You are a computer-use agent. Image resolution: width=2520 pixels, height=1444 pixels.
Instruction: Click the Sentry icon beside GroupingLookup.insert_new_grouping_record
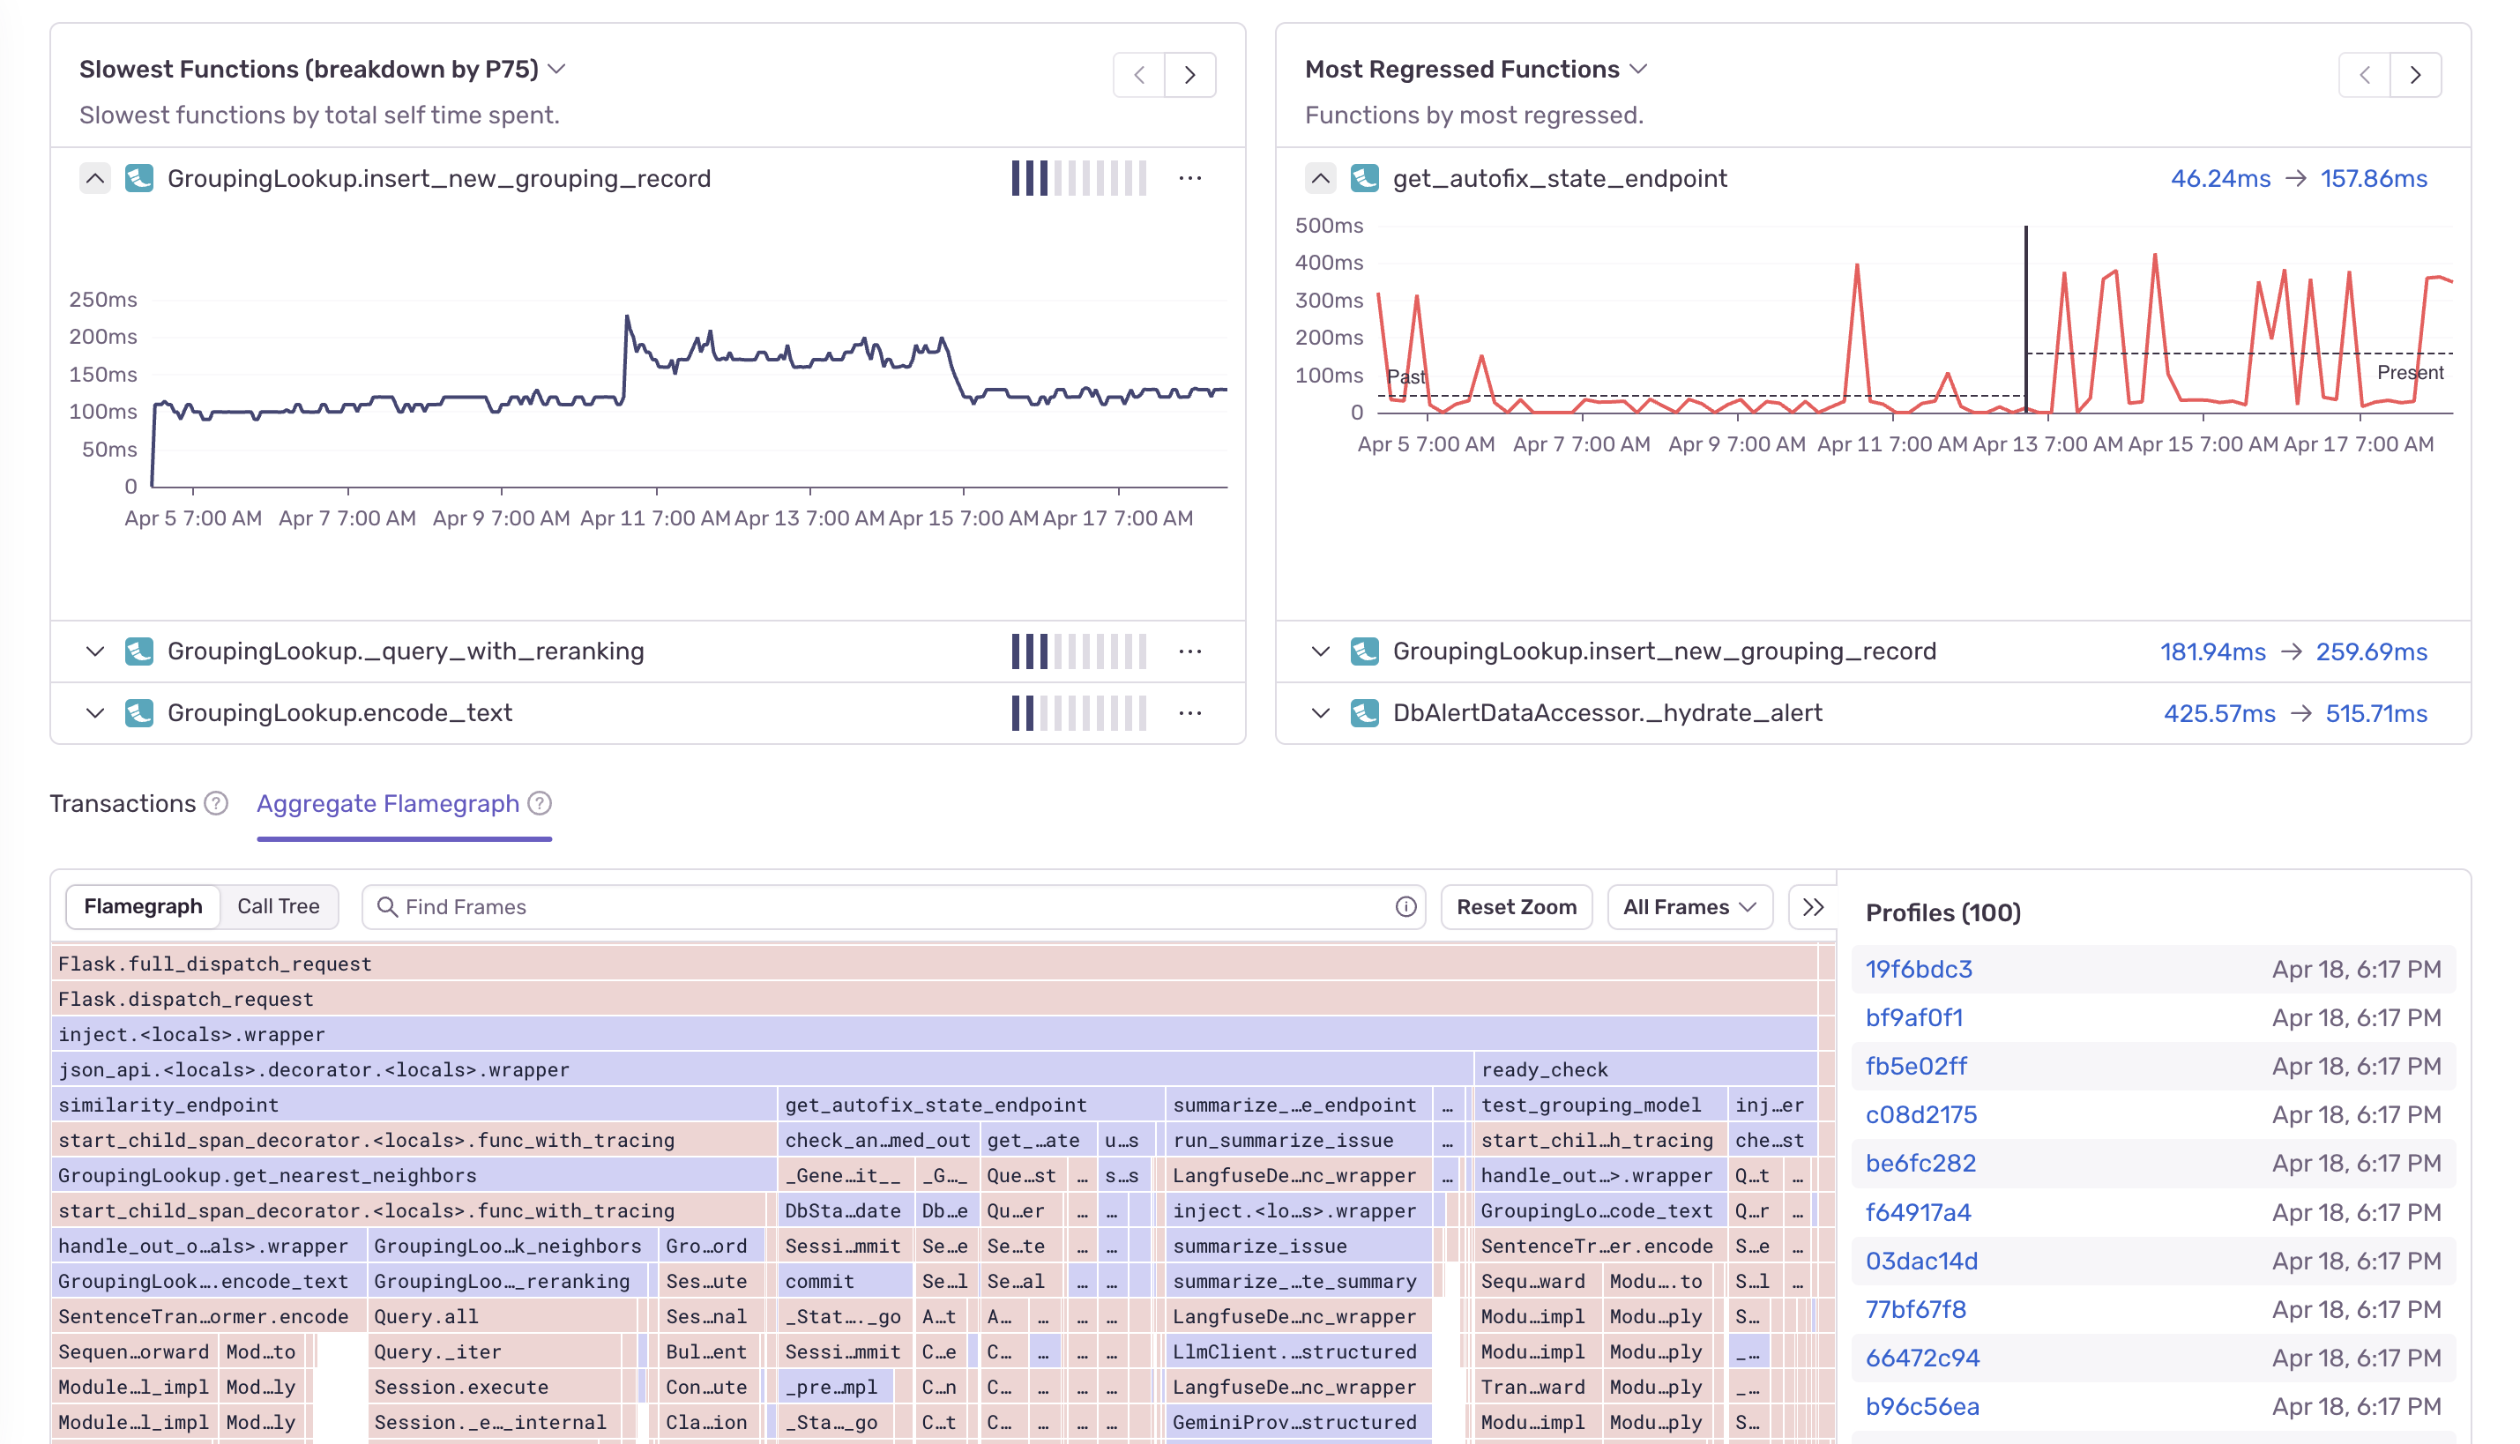pyautogui.click(x=138, y=178)
